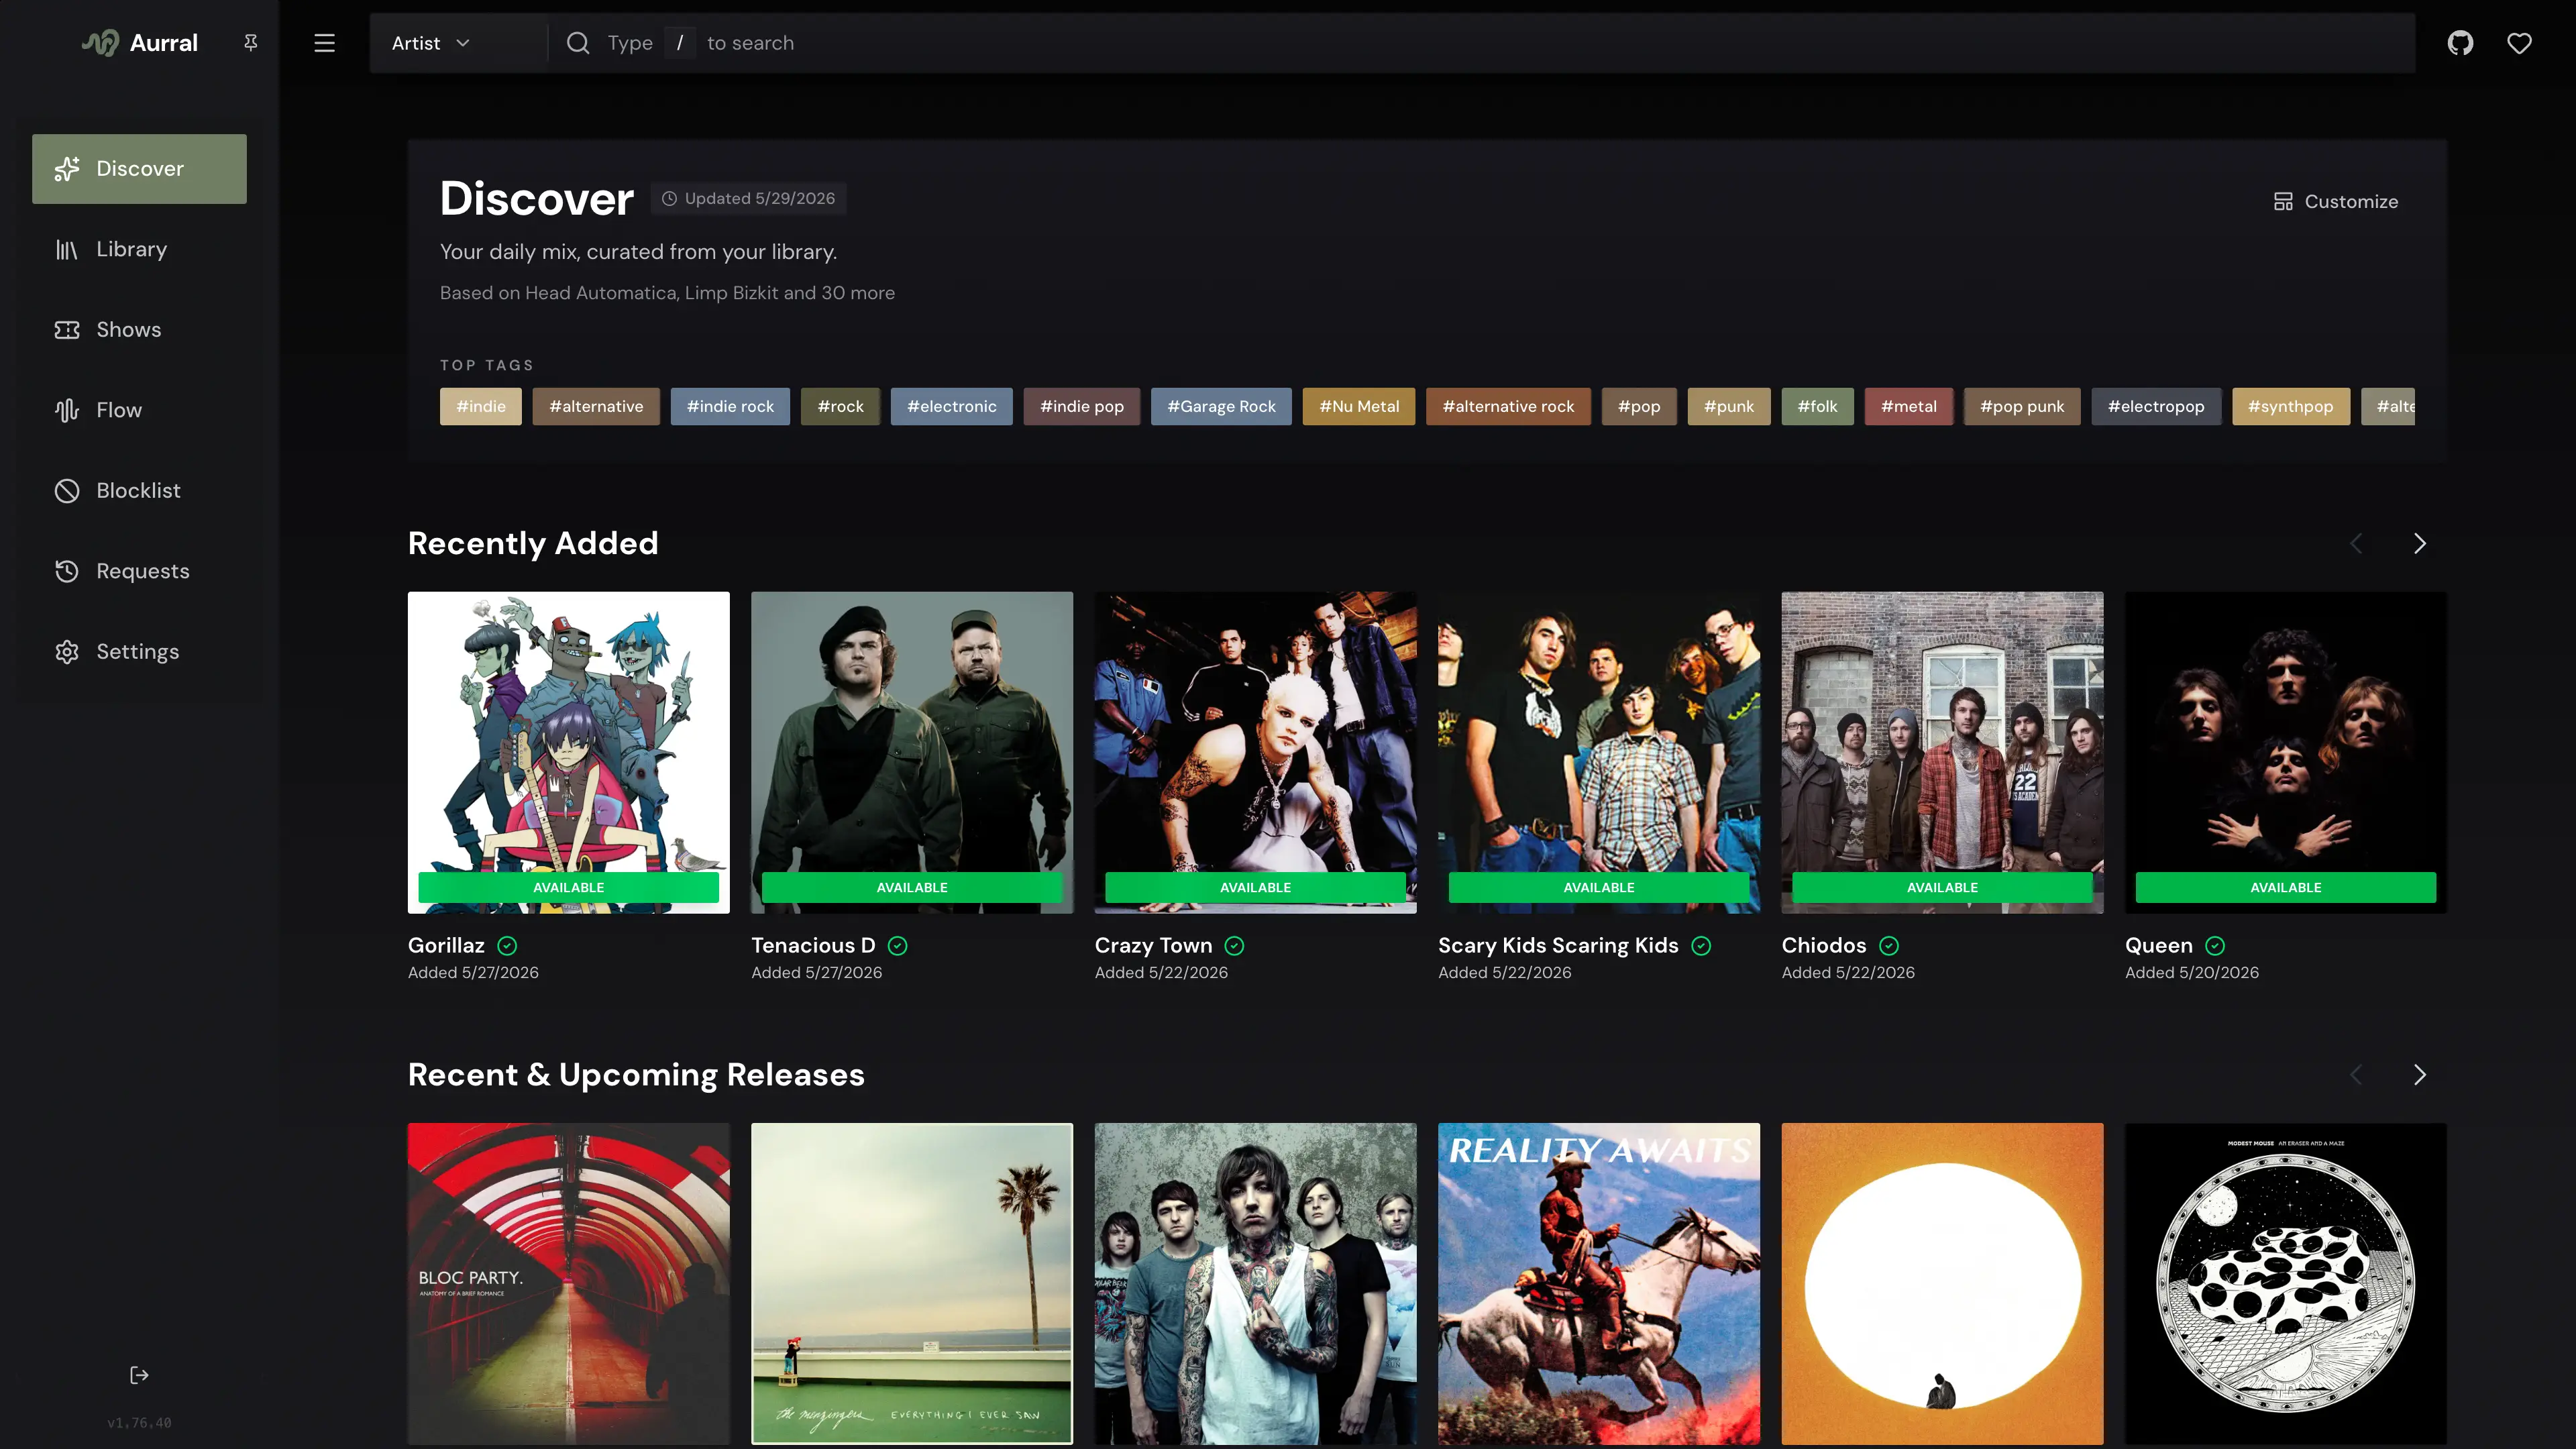Open the Chiodos artist image
The image size is (2576, 1449).
1942,752
